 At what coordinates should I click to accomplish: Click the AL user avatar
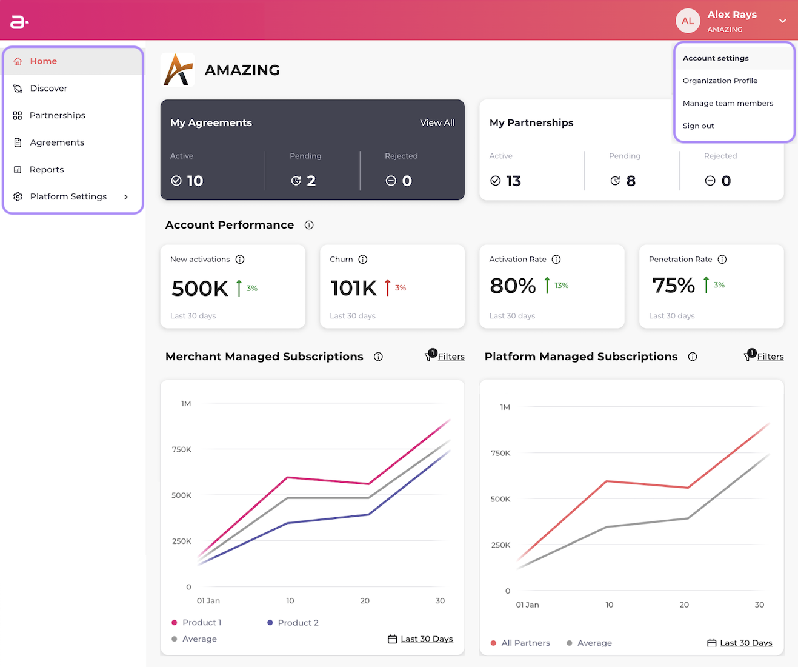[688, 21]
